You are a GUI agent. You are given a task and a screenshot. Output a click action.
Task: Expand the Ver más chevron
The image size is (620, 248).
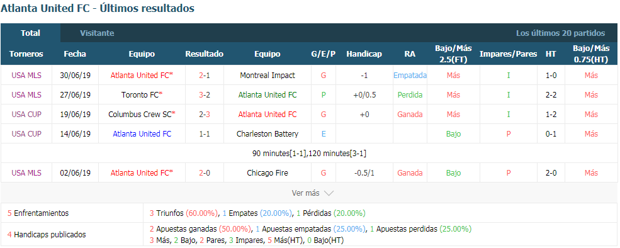329,193
